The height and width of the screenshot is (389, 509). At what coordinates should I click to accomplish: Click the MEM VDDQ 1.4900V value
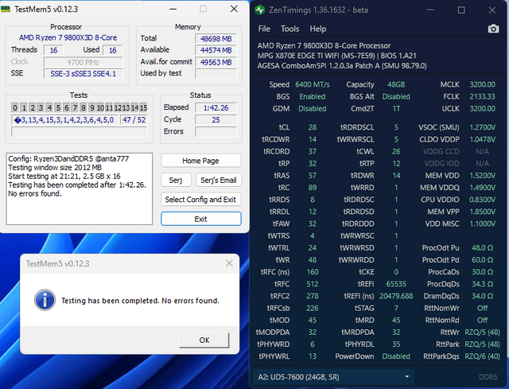(x=483, y=188)
